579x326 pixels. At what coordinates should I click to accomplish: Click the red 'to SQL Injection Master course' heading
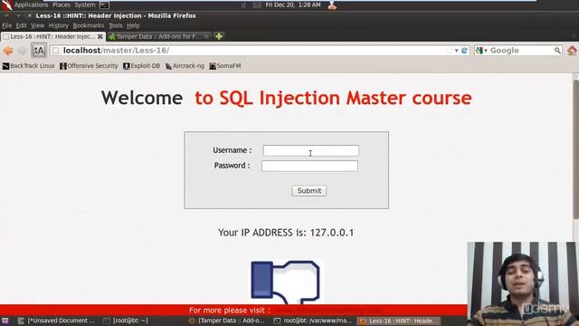point(333,99)
